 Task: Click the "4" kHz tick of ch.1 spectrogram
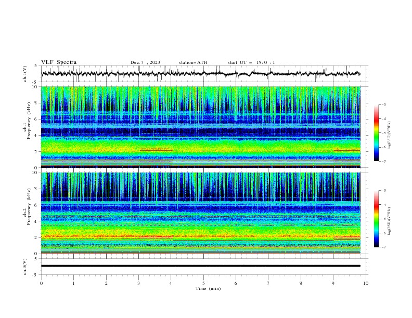tap(36, 136)
